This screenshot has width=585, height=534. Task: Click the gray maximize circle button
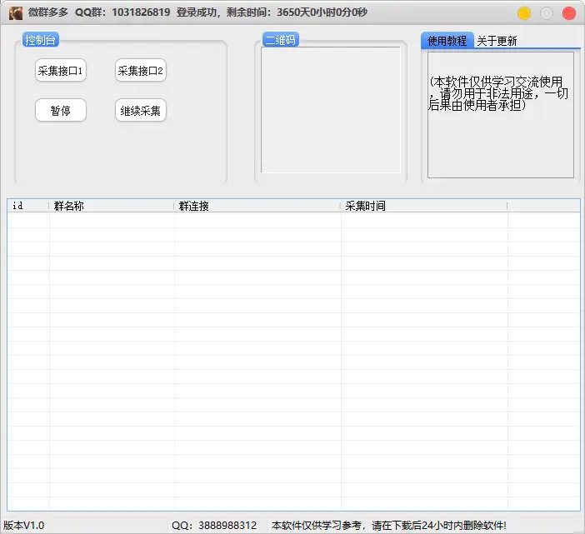coord(547,13)
